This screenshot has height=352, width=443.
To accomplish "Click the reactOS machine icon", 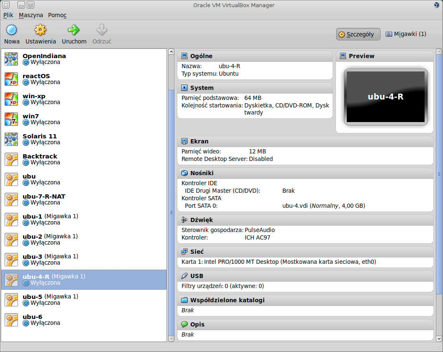I will click(x=11, y=79).
